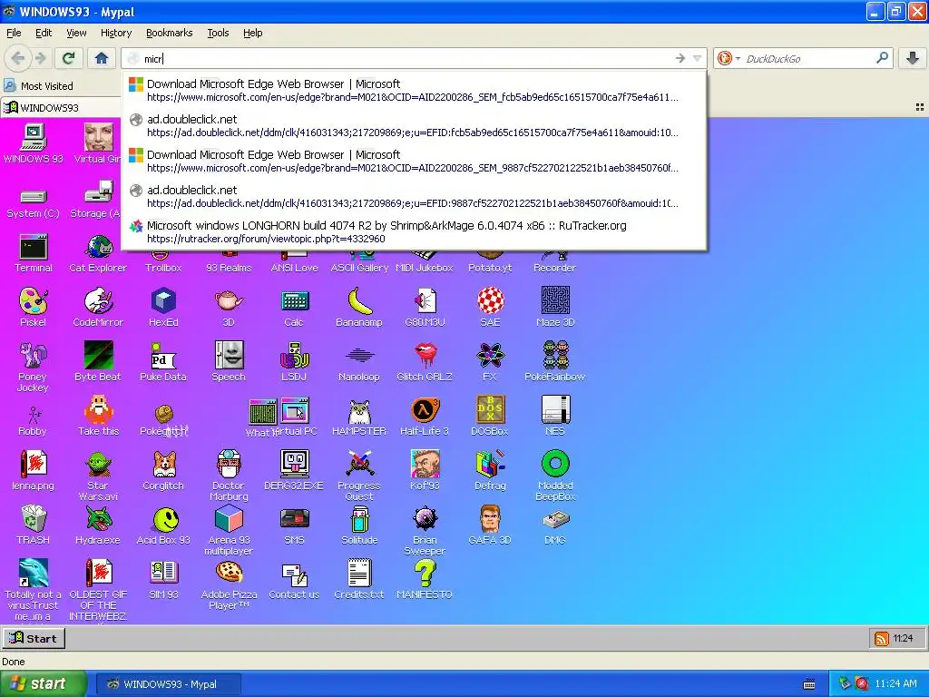
Task: Open CodeMirror editor icon
Action: tap(98, 308)
